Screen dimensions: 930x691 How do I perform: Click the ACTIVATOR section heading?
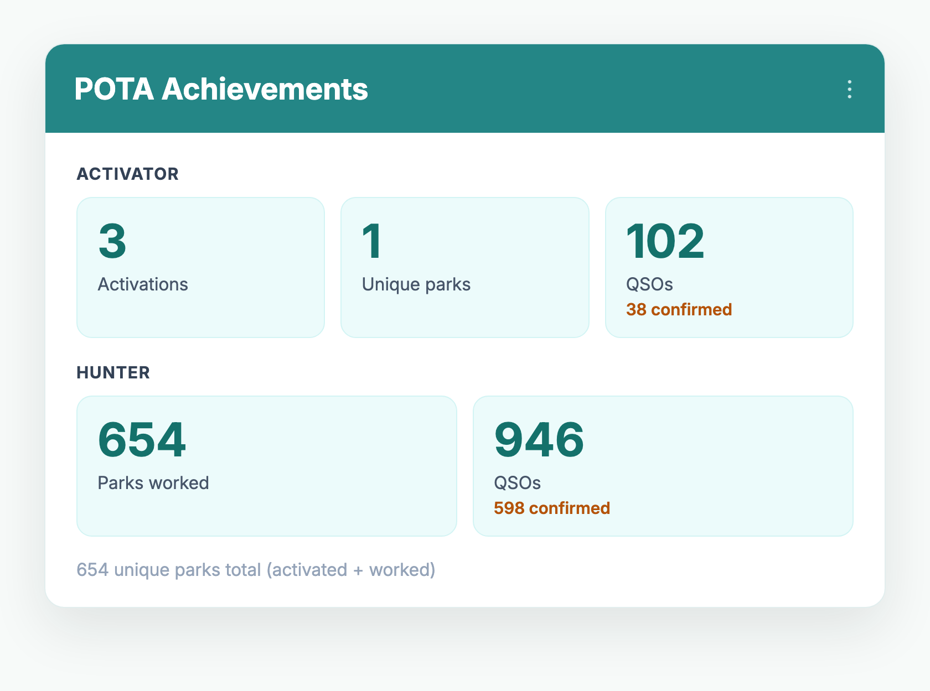[127, 174]
